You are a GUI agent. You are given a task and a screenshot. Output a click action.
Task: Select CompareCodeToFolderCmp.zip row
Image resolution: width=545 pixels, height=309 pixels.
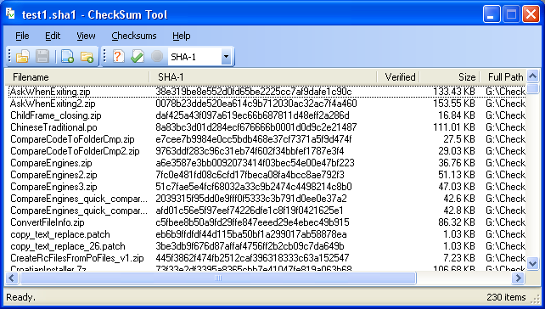click(x=267, y=139)
